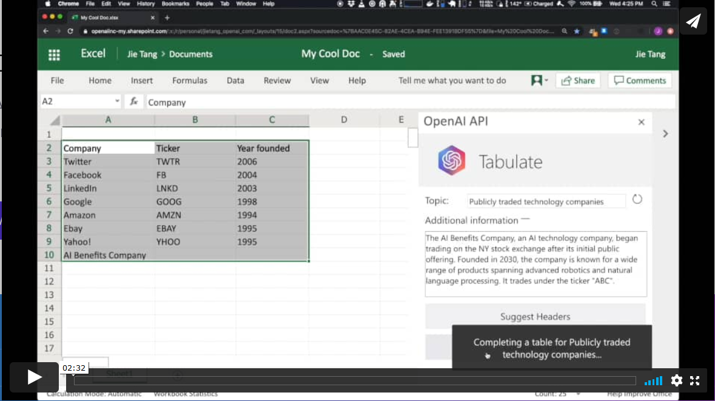This screenshot has width=715, height=401.
Task: Click the paper plane share icon
Action: pyautogui.click(x=694, y=21)
